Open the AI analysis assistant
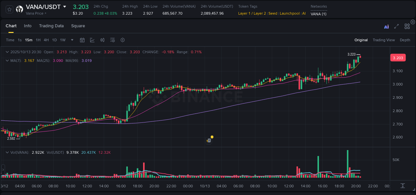This screenshot has height=195, width=416. point(386,27)
